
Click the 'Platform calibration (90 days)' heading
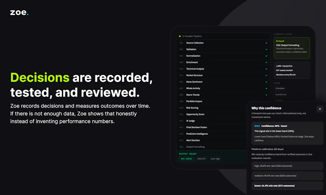[x=267, y=149]
